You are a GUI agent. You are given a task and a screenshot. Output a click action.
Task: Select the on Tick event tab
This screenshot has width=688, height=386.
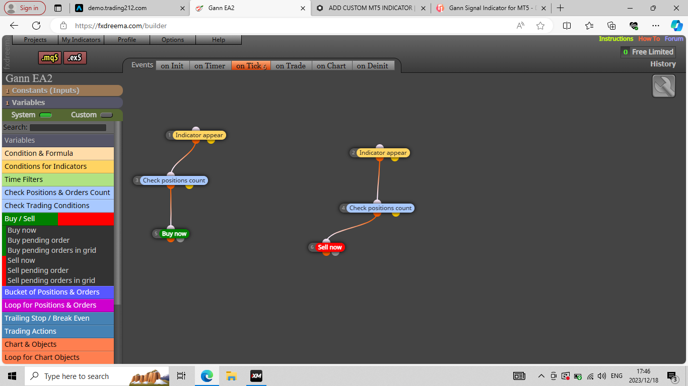(x=251, y=66)
